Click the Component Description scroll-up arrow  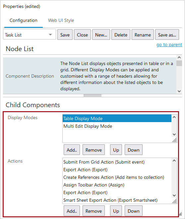pos(179,57)
